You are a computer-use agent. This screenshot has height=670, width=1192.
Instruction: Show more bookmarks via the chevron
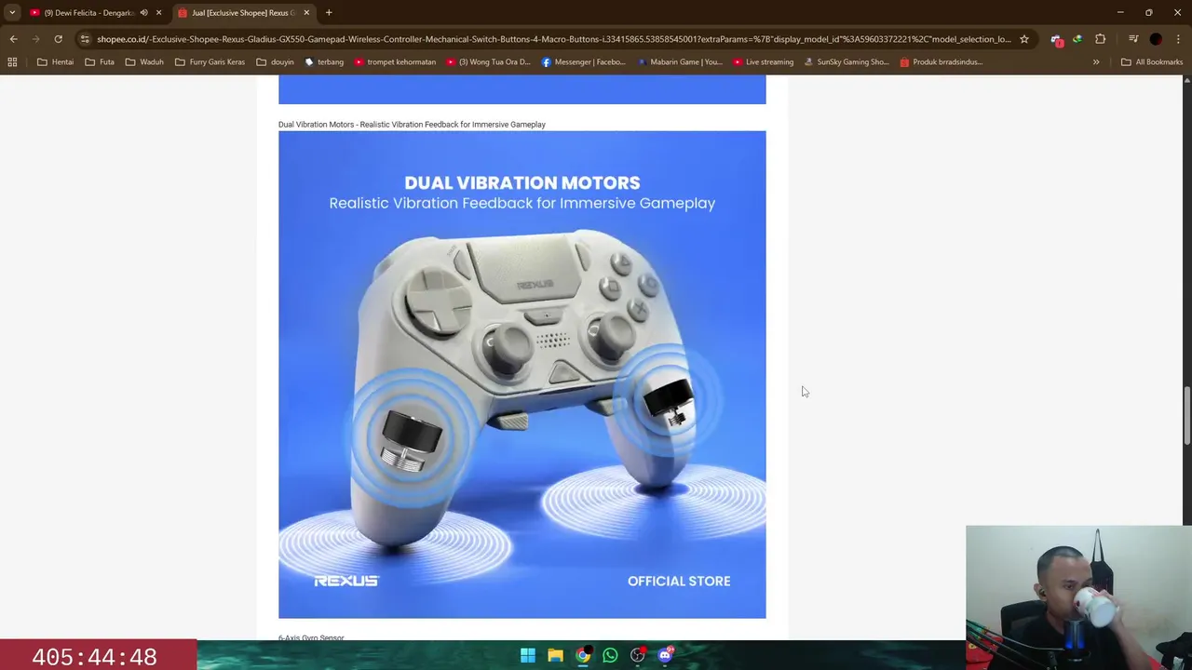1096,62
